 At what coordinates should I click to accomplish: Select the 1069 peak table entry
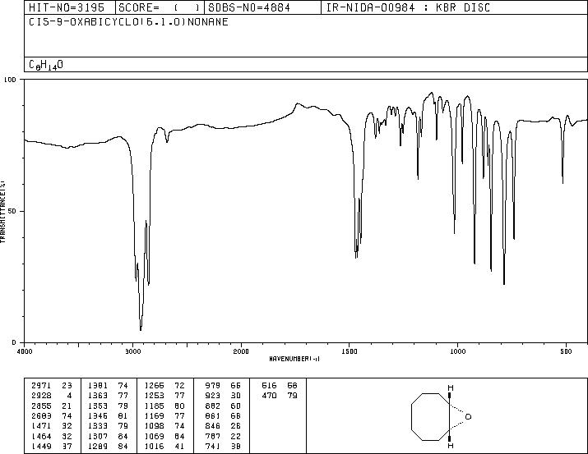click(164, 437)
